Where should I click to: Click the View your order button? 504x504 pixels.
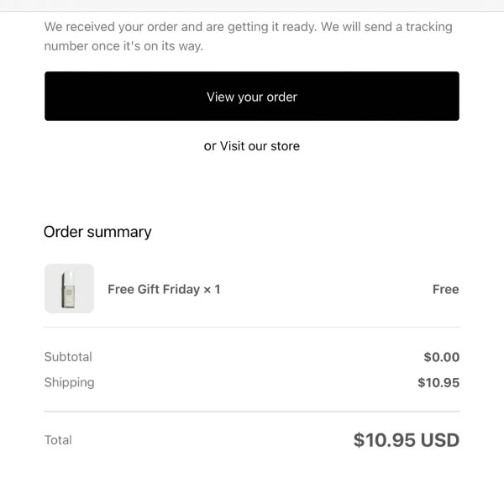click(252, 96)
